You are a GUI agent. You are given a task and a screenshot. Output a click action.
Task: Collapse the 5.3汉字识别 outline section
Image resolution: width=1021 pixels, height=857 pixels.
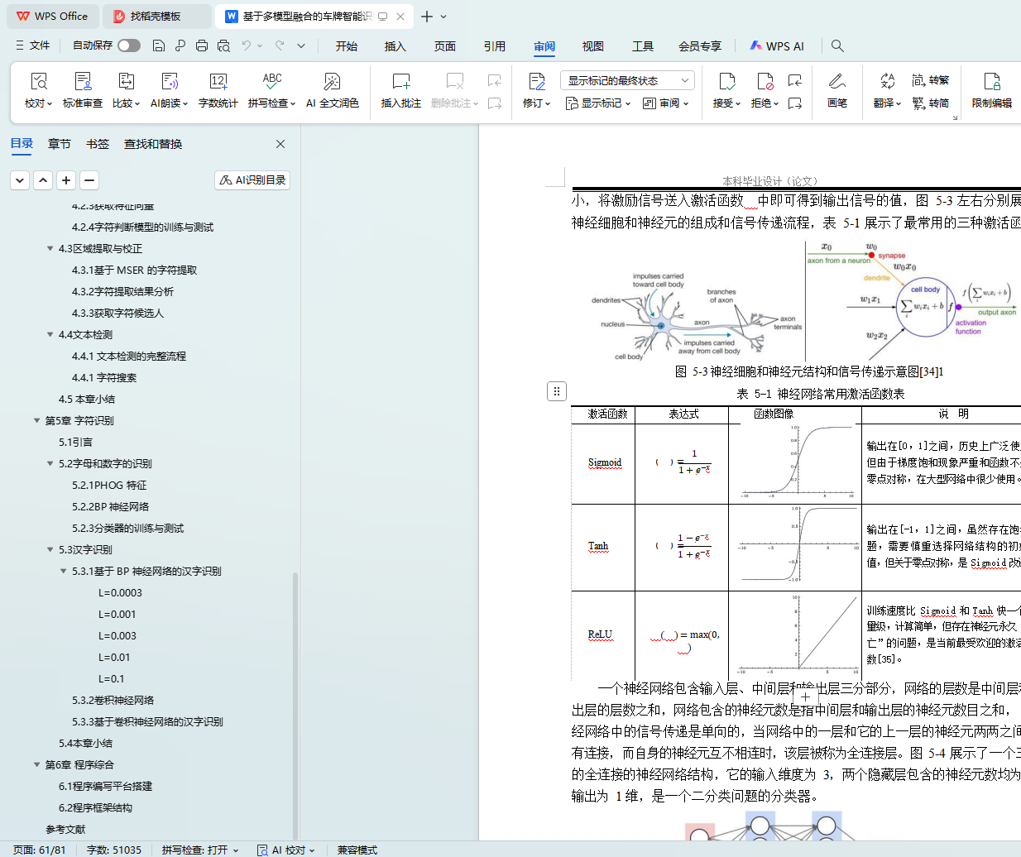[x=50, y=550]
